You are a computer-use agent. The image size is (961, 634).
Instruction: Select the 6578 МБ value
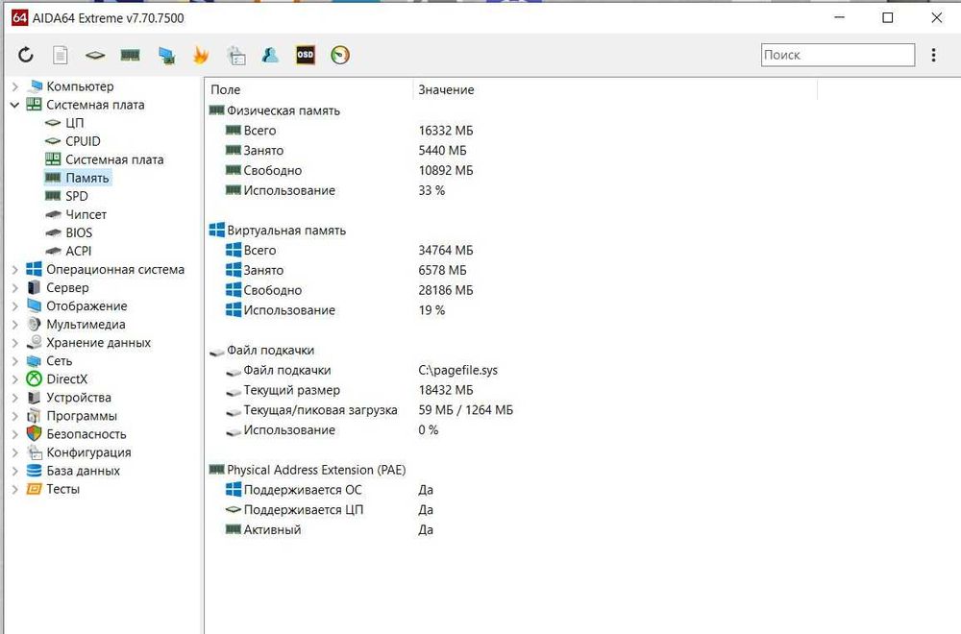[x=442, y=270]
